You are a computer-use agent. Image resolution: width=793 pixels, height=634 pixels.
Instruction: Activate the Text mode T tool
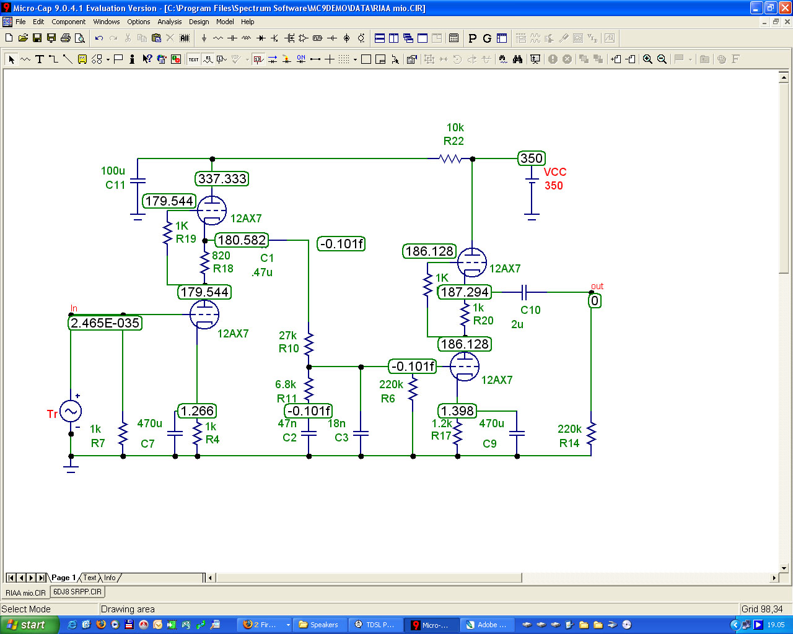coord(40,59)
